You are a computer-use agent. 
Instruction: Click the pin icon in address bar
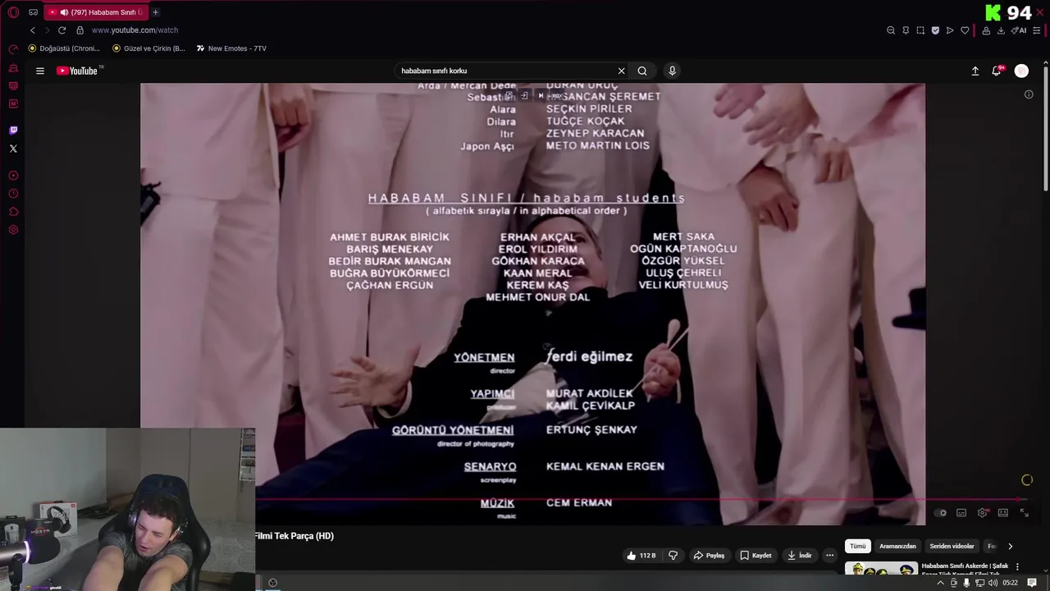906,30
